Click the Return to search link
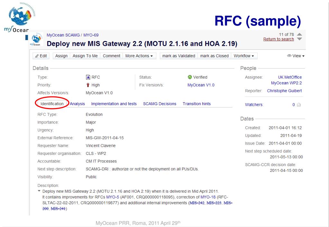 [x=279, y=39]
